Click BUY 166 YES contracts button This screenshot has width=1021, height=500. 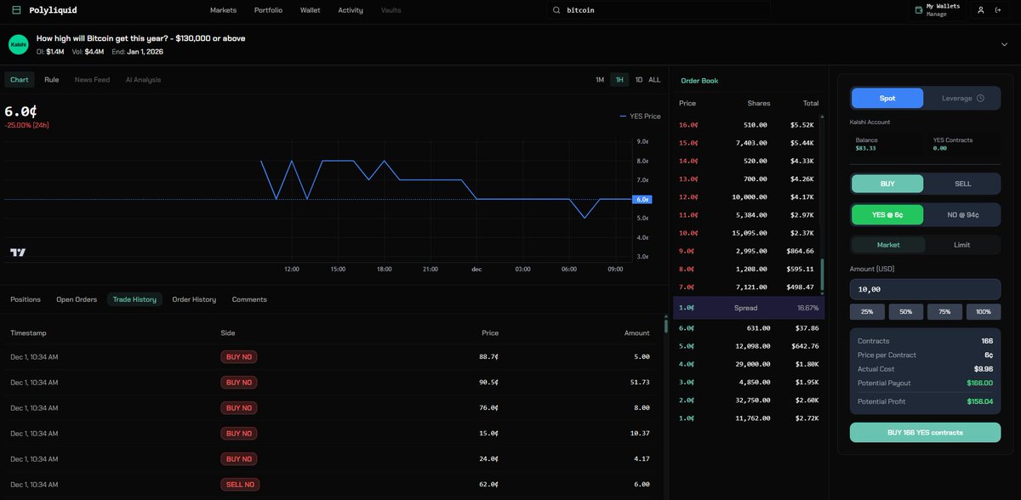(x=926, y=433)
